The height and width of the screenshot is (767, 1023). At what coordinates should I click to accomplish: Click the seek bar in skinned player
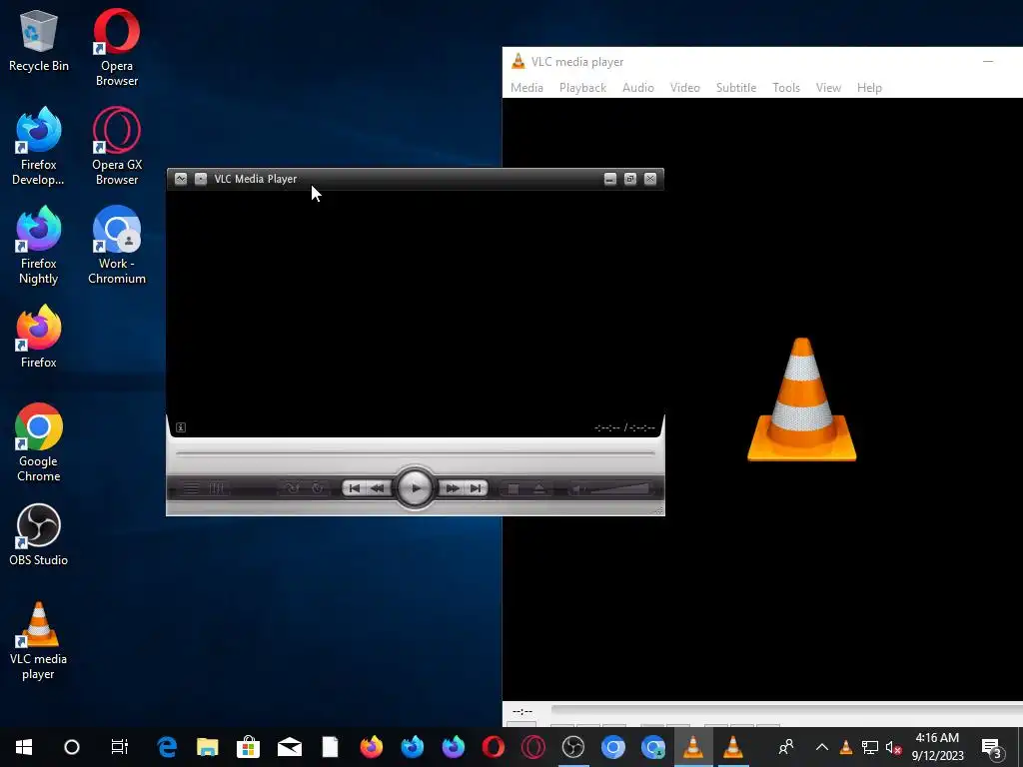(415, 453)
